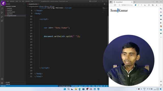163x91 pixels.
Task: Click the Ln 17, Col position indicator
Action: point(75,86)
